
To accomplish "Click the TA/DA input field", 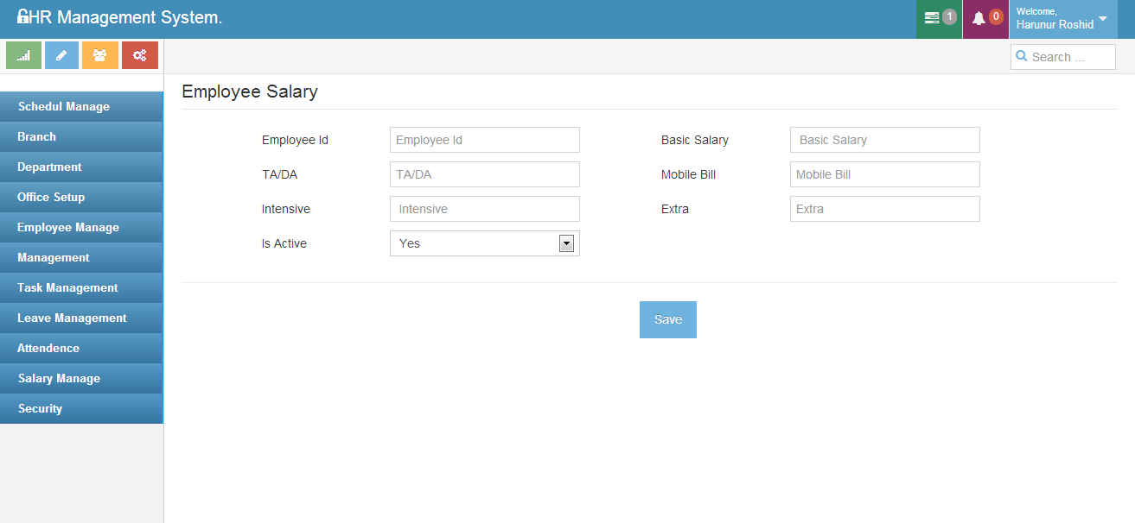I will (484, 174).
